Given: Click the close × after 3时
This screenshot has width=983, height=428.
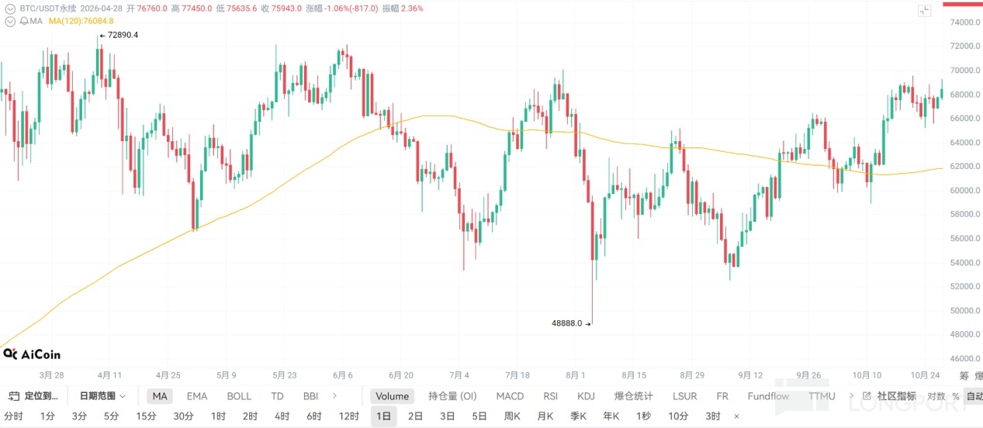Looking at the screenshot, I should (736, 416).
